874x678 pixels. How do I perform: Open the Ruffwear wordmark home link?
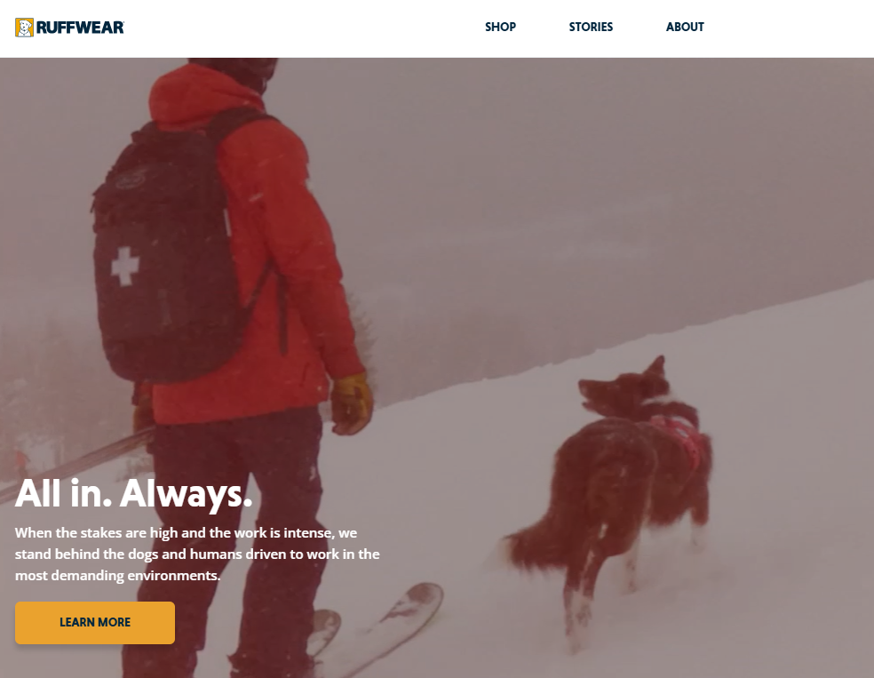coord(80,28)
